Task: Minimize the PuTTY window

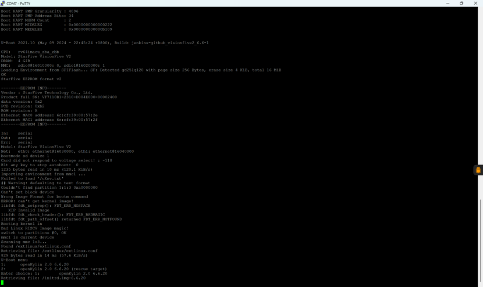Action: (x=448, y=3)
